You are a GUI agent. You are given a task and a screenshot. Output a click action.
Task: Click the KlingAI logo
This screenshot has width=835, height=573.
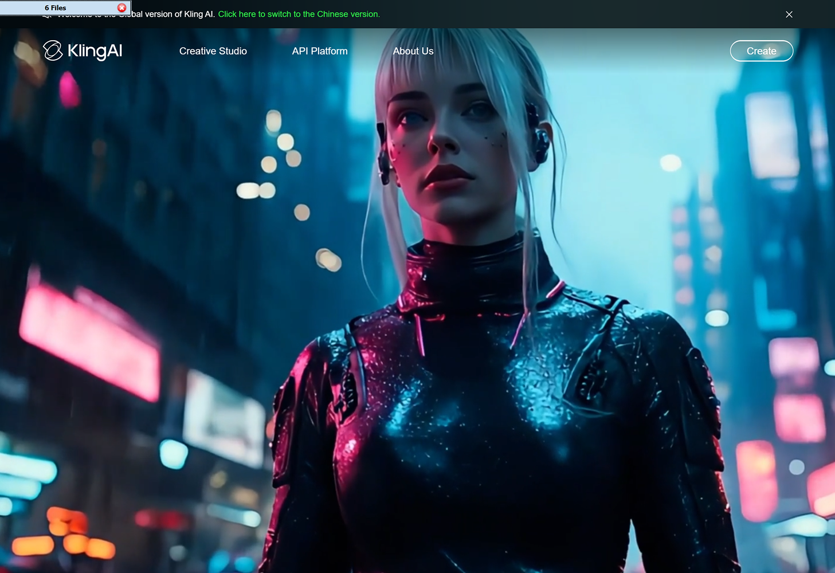pyautogui.click(x=83, y=50)
